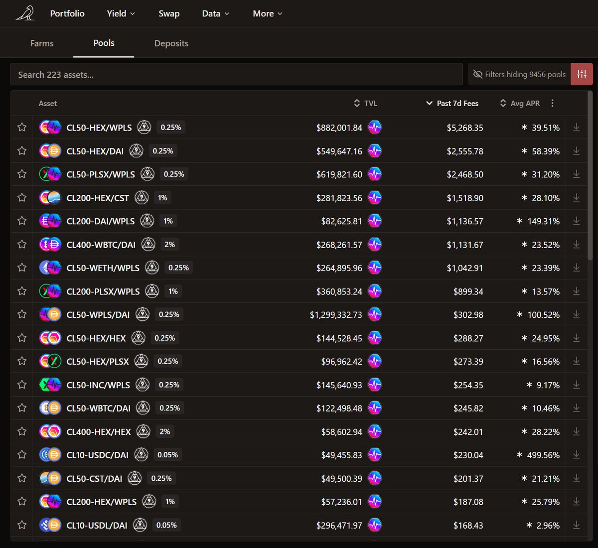The image size is (598, 548).
Task: Click deposit arrow for CL10-USDC/DAI row
Action: tap(576, 455)
